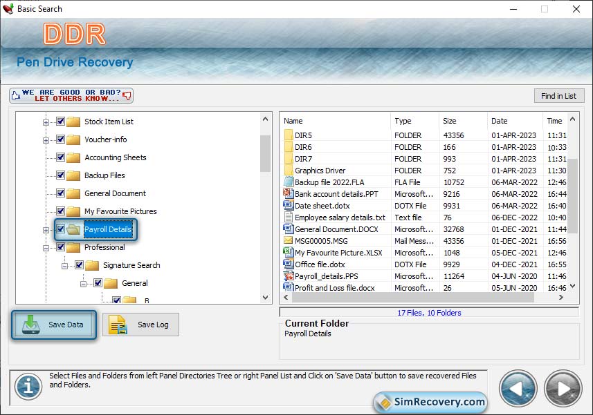The image size is (593, 415).
Task: Click the Office file.dotx icon
Action: 289,264
